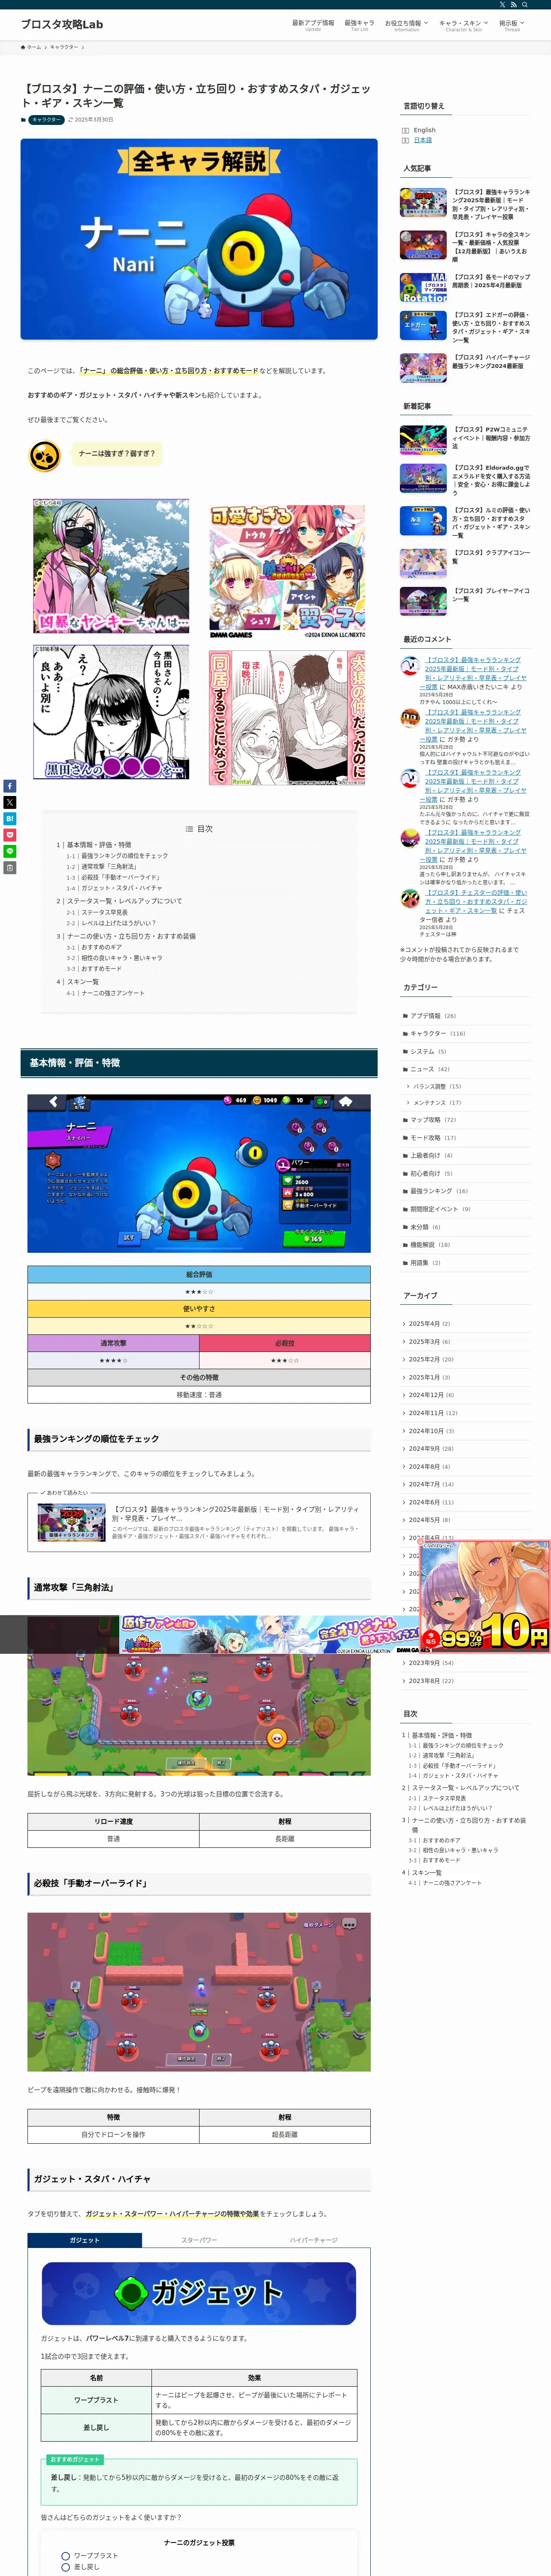Click the language icon beside English
Image resolution: width=551 pixels, height=2576 pixels.
pyautogui.click(x=405, y=130)
